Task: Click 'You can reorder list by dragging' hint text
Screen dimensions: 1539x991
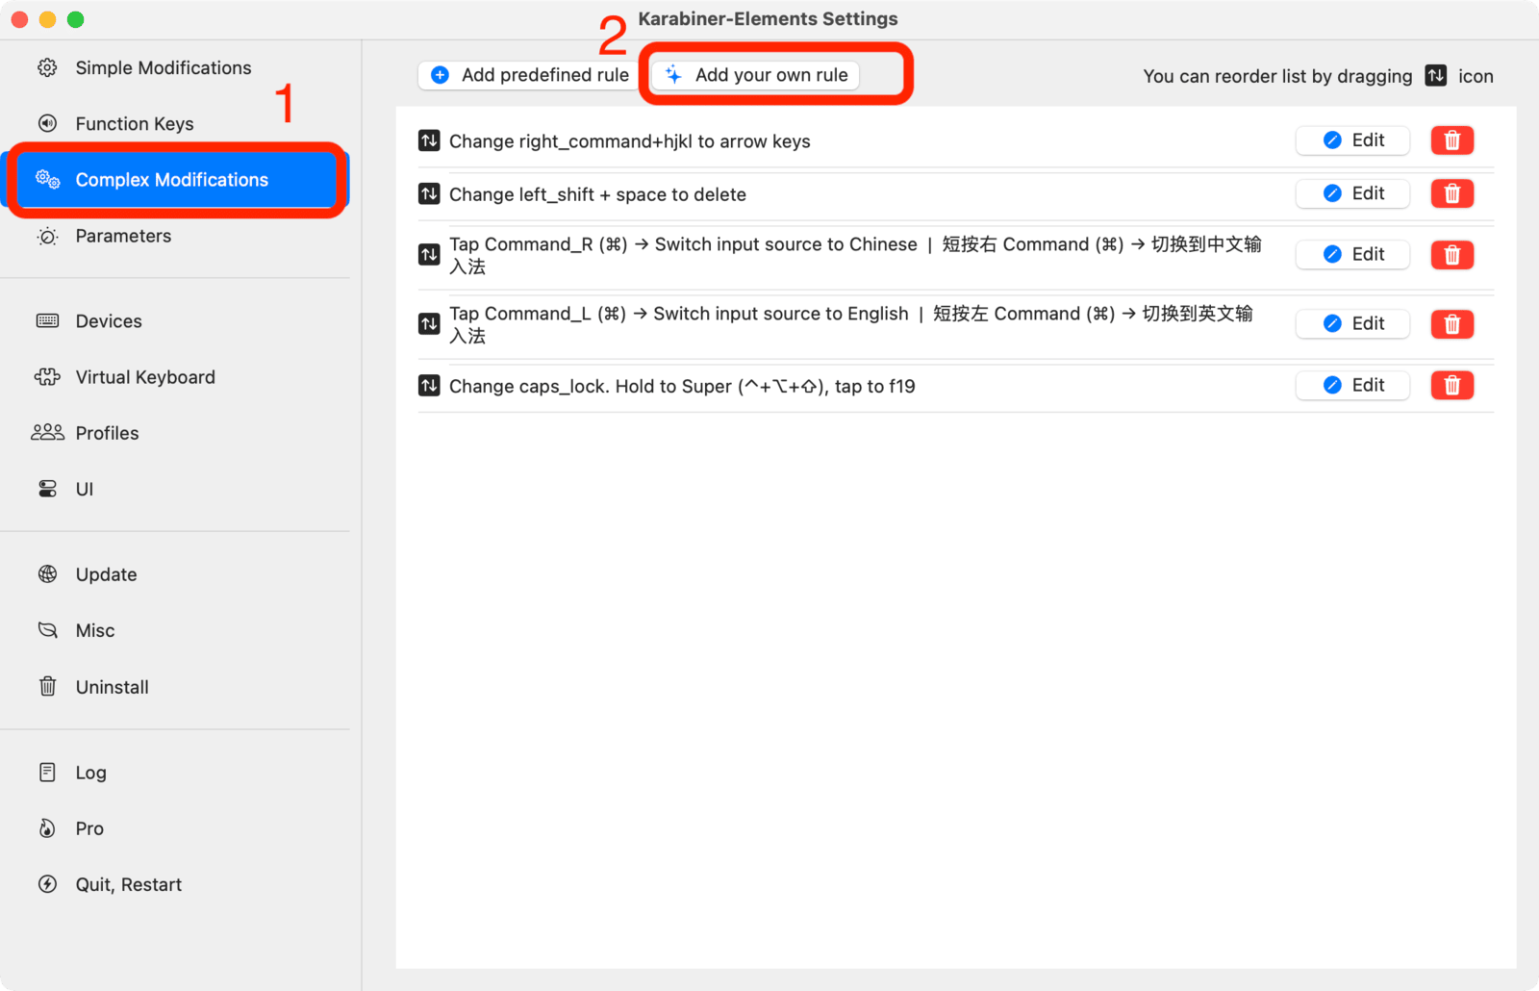Action: tap(1277, 76)
